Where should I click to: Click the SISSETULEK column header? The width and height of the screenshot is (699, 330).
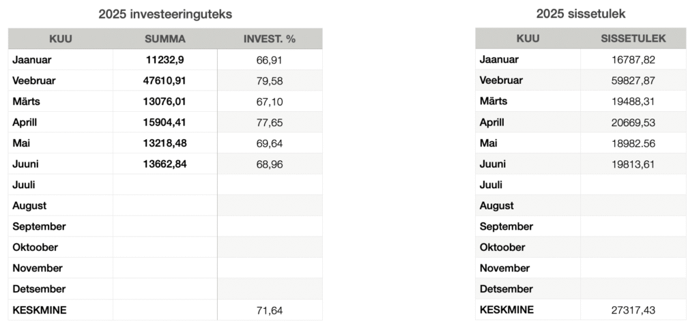[633, 38]
